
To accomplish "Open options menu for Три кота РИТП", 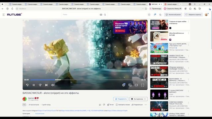I will pos(188,45).
